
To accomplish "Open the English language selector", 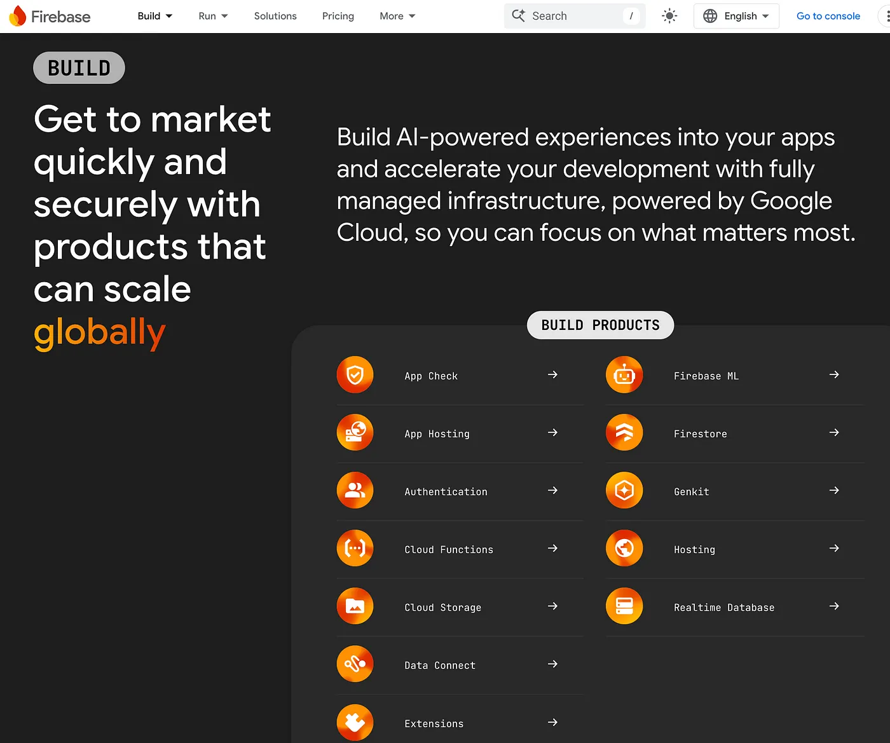I will (736, 16).
